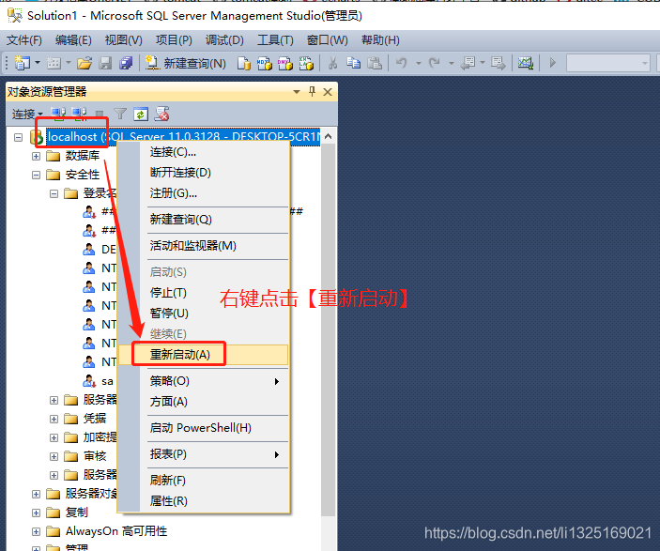The height and width of the screenshot is (551, 660).
Task: Choose 启动 PowerShell(H) in context menu
Action: pos(204,428)
